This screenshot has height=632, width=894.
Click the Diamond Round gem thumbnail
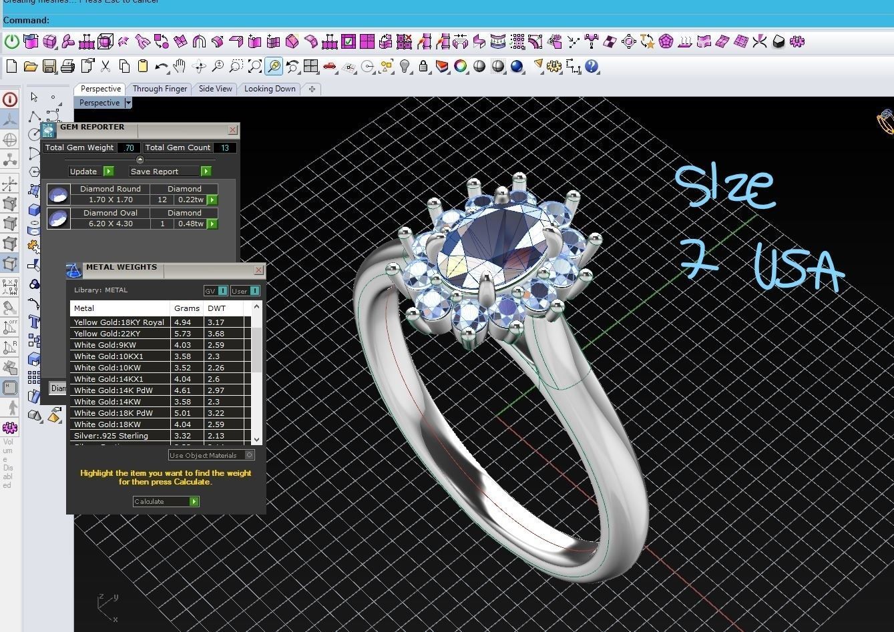click(x=59, y=194)
